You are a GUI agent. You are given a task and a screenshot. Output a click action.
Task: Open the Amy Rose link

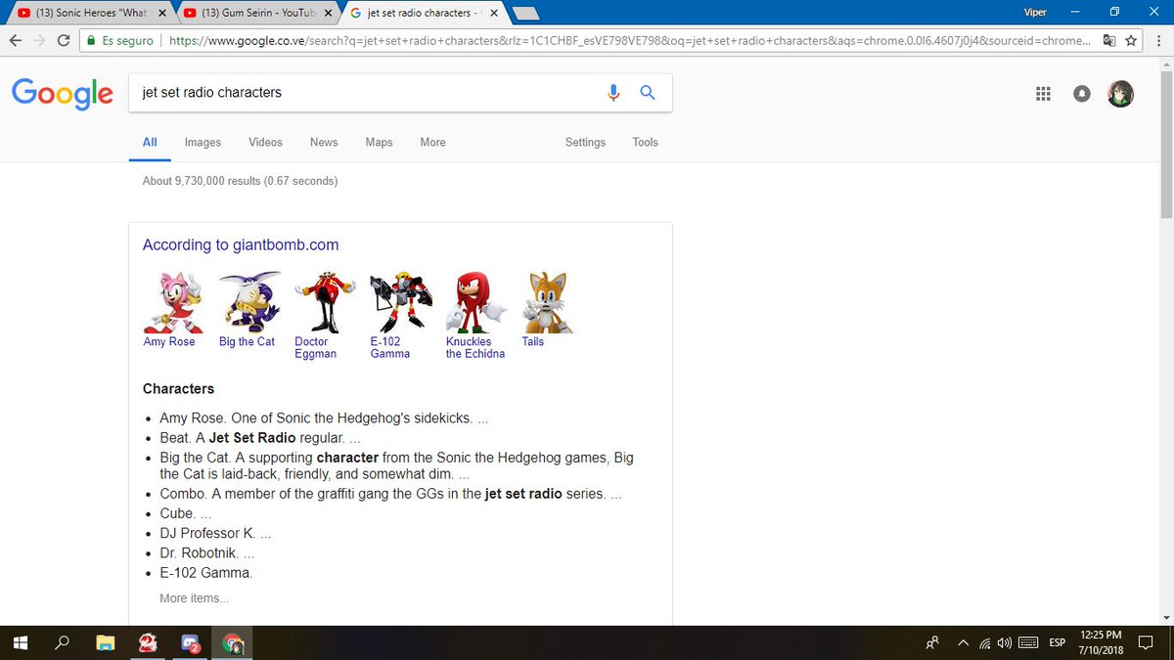click(x=169, y=342)
